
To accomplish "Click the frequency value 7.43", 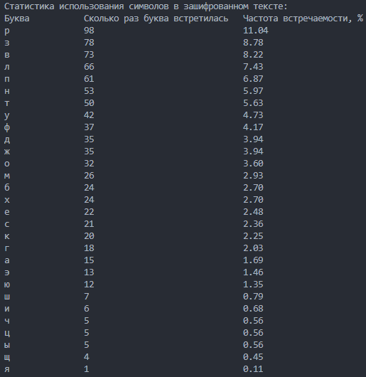I will click(x=253, y=67).
